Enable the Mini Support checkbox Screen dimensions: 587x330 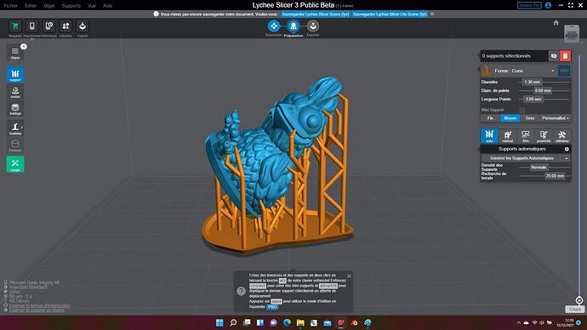tap(521, 110)
